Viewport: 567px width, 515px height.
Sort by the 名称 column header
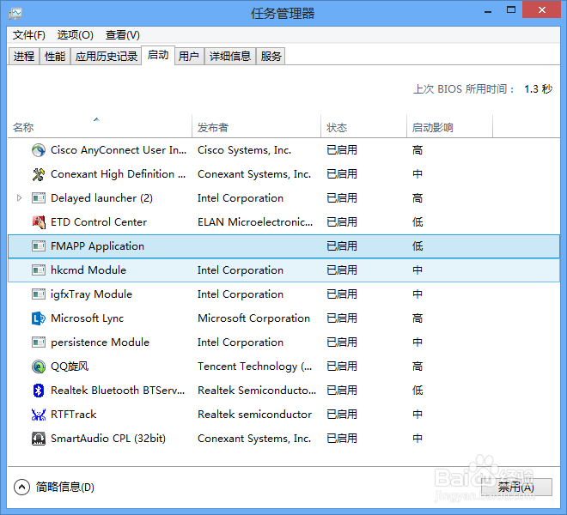click(100, 127)
